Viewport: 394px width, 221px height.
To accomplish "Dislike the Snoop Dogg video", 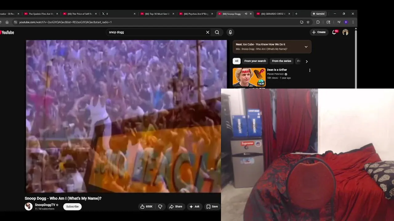I will click(160, 207).
